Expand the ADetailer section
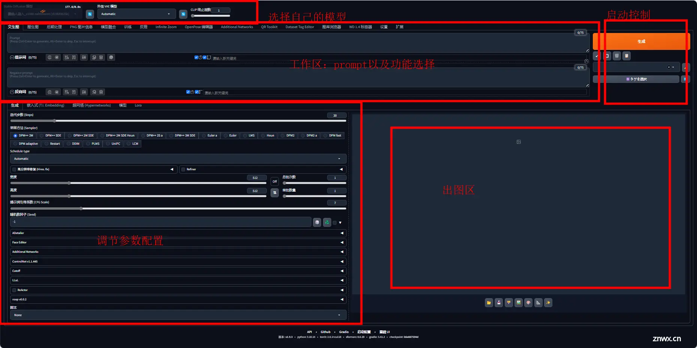This screenshot has height=348, width=697. click(178, 233)
